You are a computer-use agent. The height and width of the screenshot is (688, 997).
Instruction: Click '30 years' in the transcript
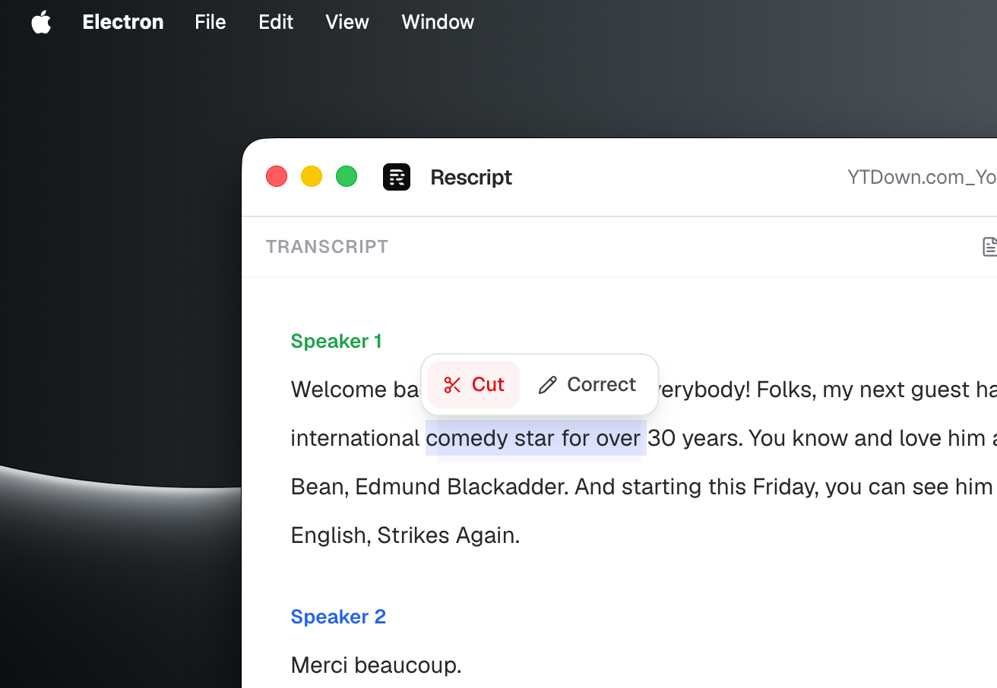coord(695,438)
